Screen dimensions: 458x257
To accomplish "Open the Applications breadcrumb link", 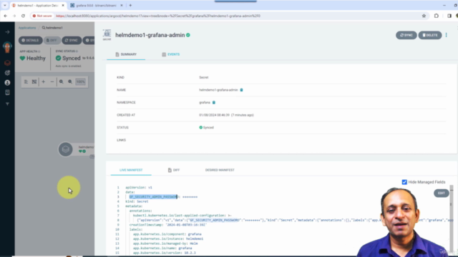I will [27, 28].
